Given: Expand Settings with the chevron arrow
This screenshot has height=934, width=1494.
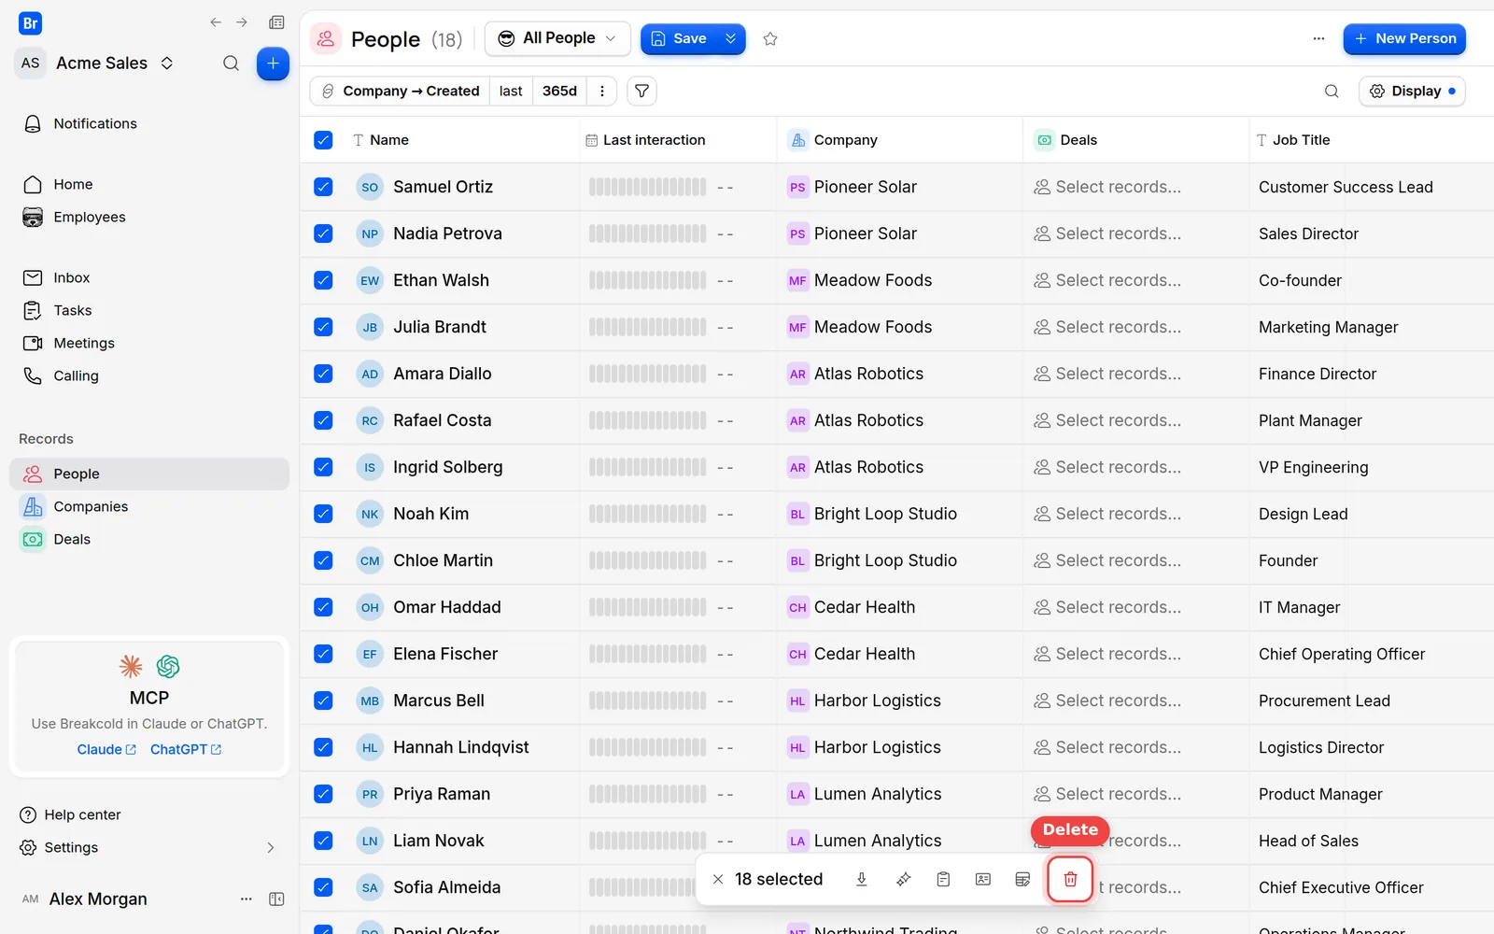Looking at the screenshot, I should [271, 848].
